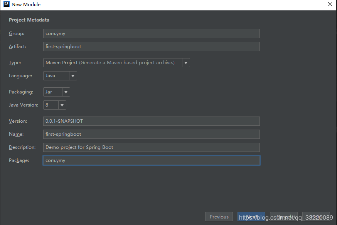Viewport: 337px width, 225px height.
Task: Proceed with the Next button
Action: [251, 217]
